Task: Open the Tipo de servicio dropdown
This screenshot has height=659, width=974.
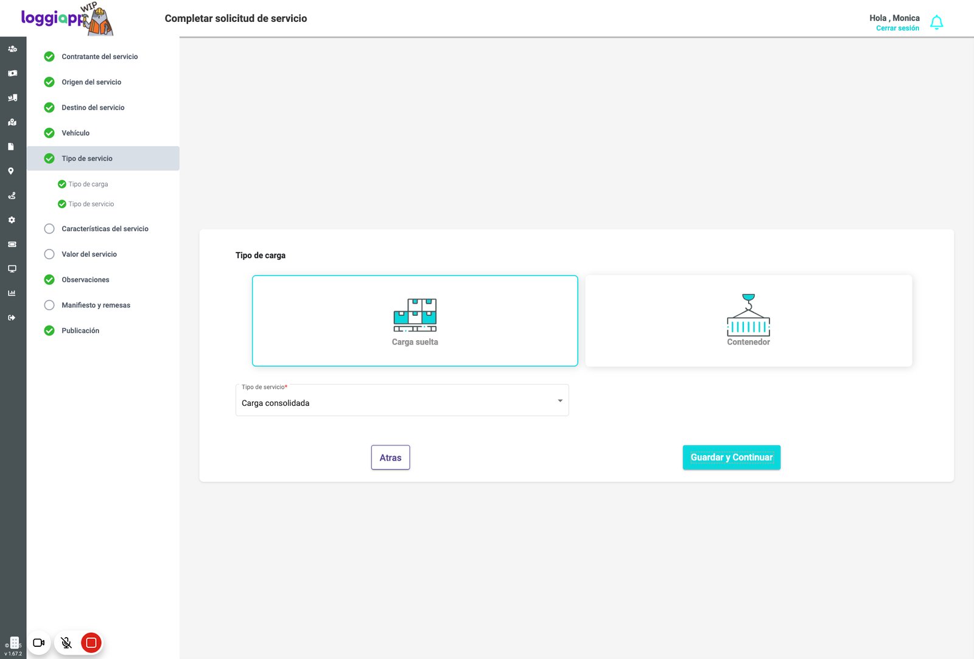Action: click(402, 400)
